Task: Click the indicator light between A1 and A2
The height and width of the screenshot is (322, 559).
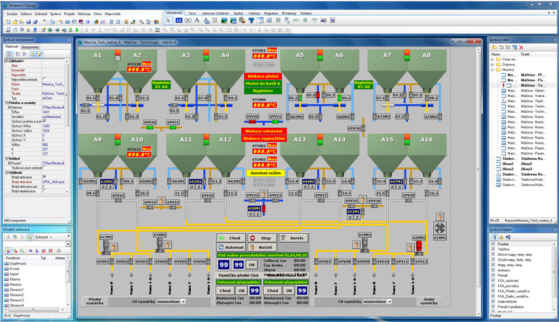Action: (x=117, y=55)
